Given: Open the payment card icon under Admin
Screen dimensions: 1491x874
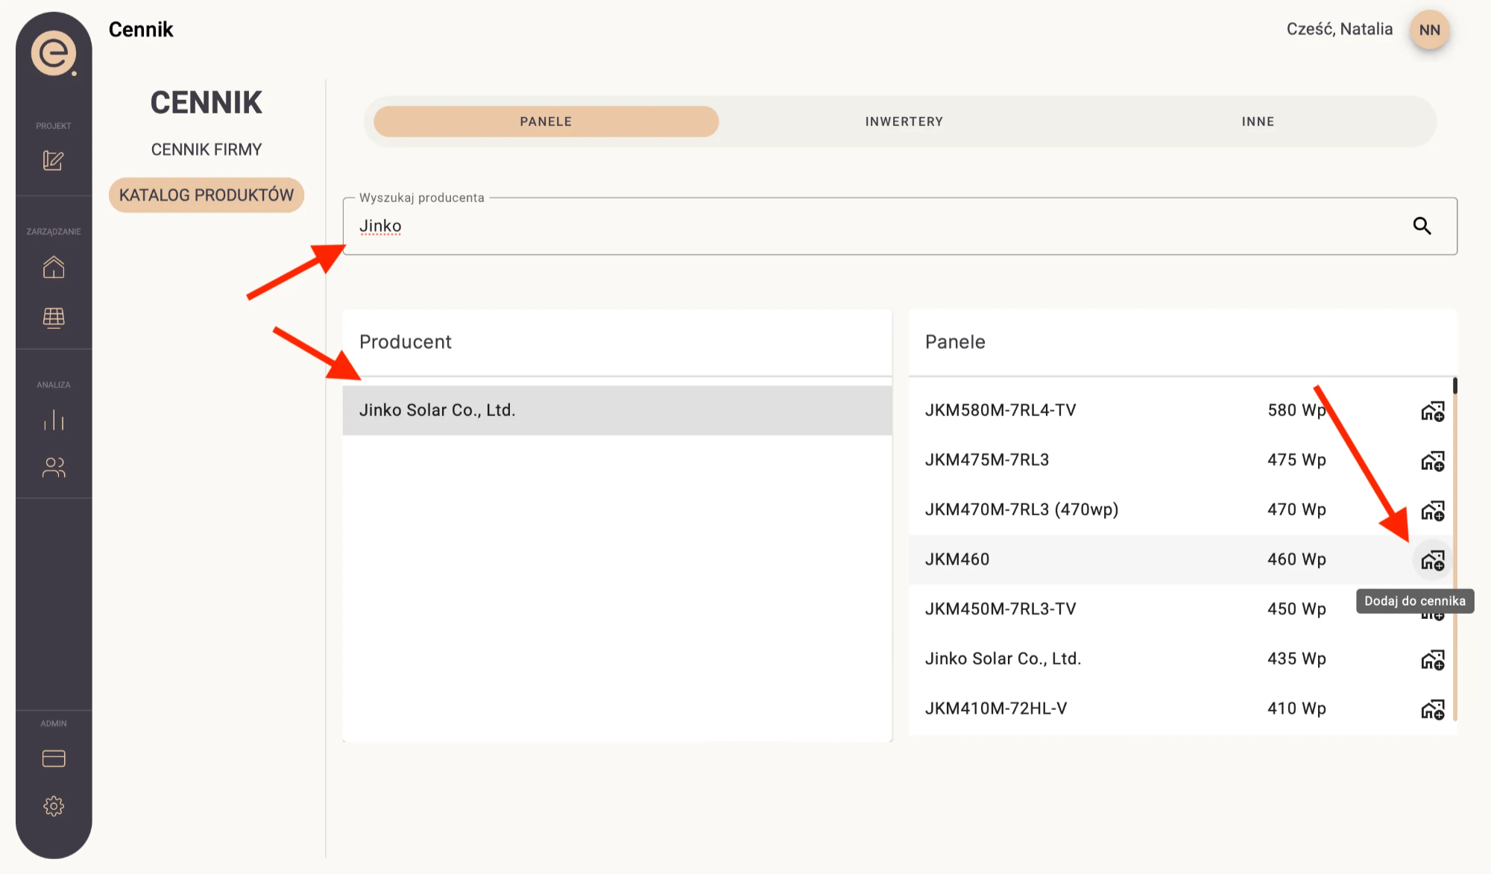Looking at the screenshot, I should click(x=54, y=758).
